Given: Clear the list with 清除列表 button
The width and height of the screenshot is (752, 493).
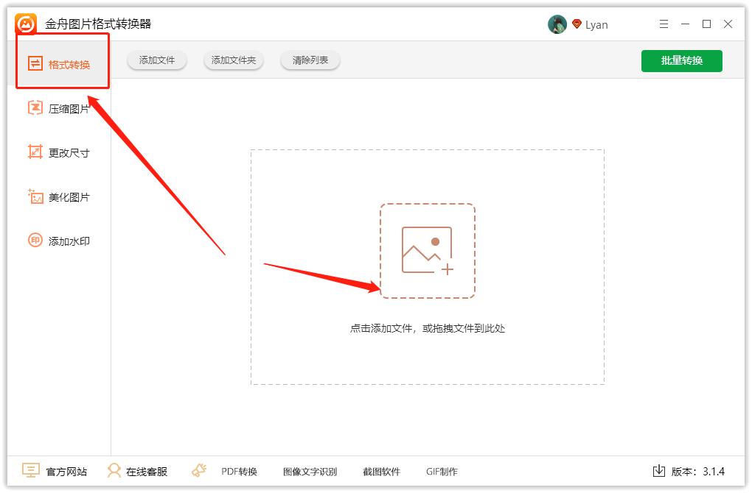Looking at the screenshot, I should [310, 61].
